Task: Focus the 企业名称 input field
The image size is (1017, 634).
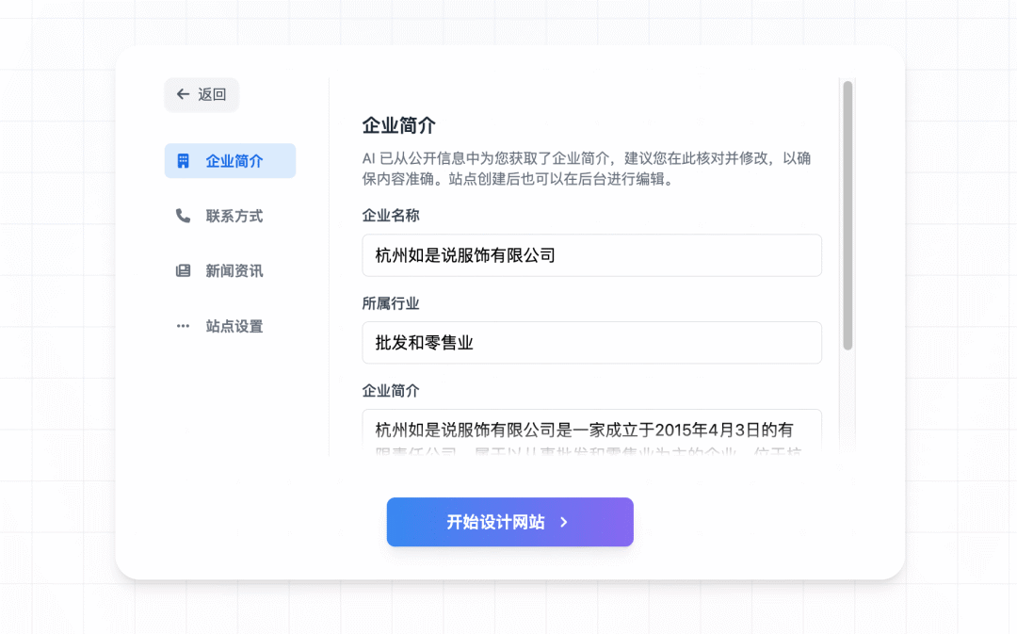Action: point(591,255)
